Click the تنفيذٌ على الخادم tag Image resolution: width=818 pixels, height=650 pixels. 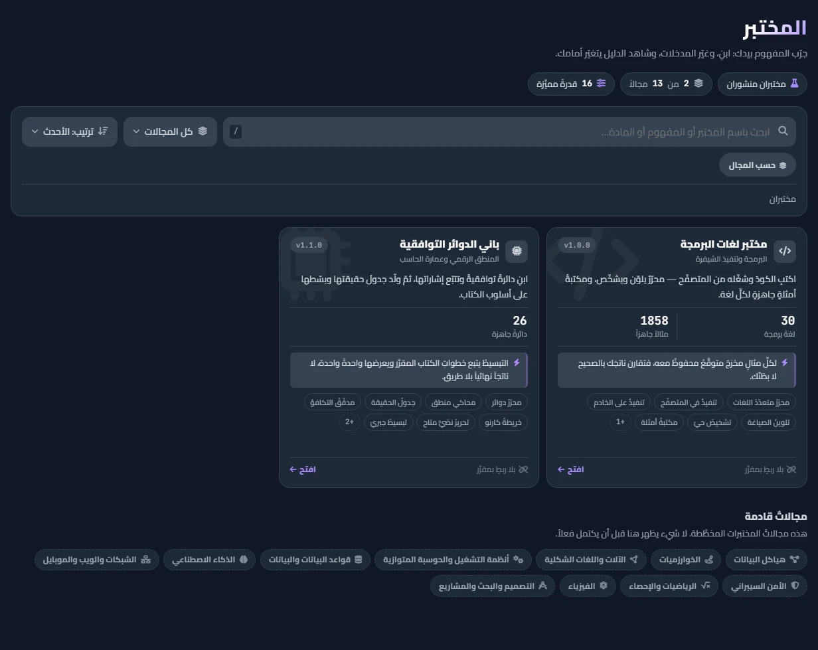click(617, 402)
